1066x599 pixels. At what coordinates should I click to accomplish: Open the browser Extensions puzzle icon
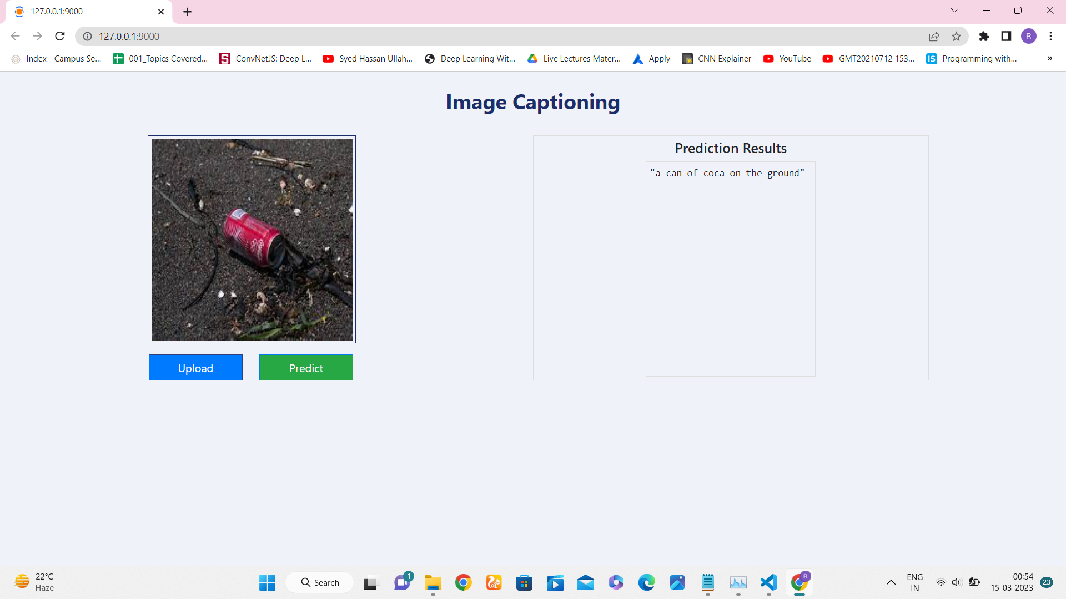click(984, 36)
